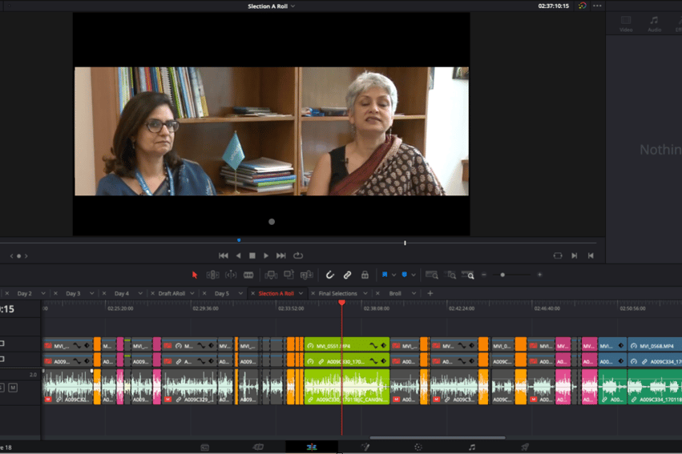Open dropdown arrow on Day 4 tab
The height and width of the screenshot is (454, 682).
coord(140,294)
